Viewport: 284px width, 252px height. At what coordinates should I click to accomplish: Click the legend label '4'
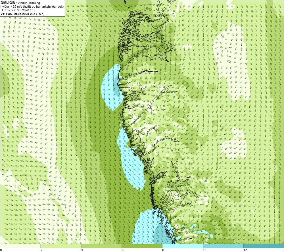82,250
